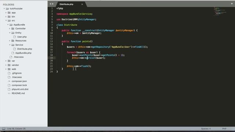The image size is (235, 132).
Task: Click the web folder icon
Action: pyautogui.click(x=9, y=69)
